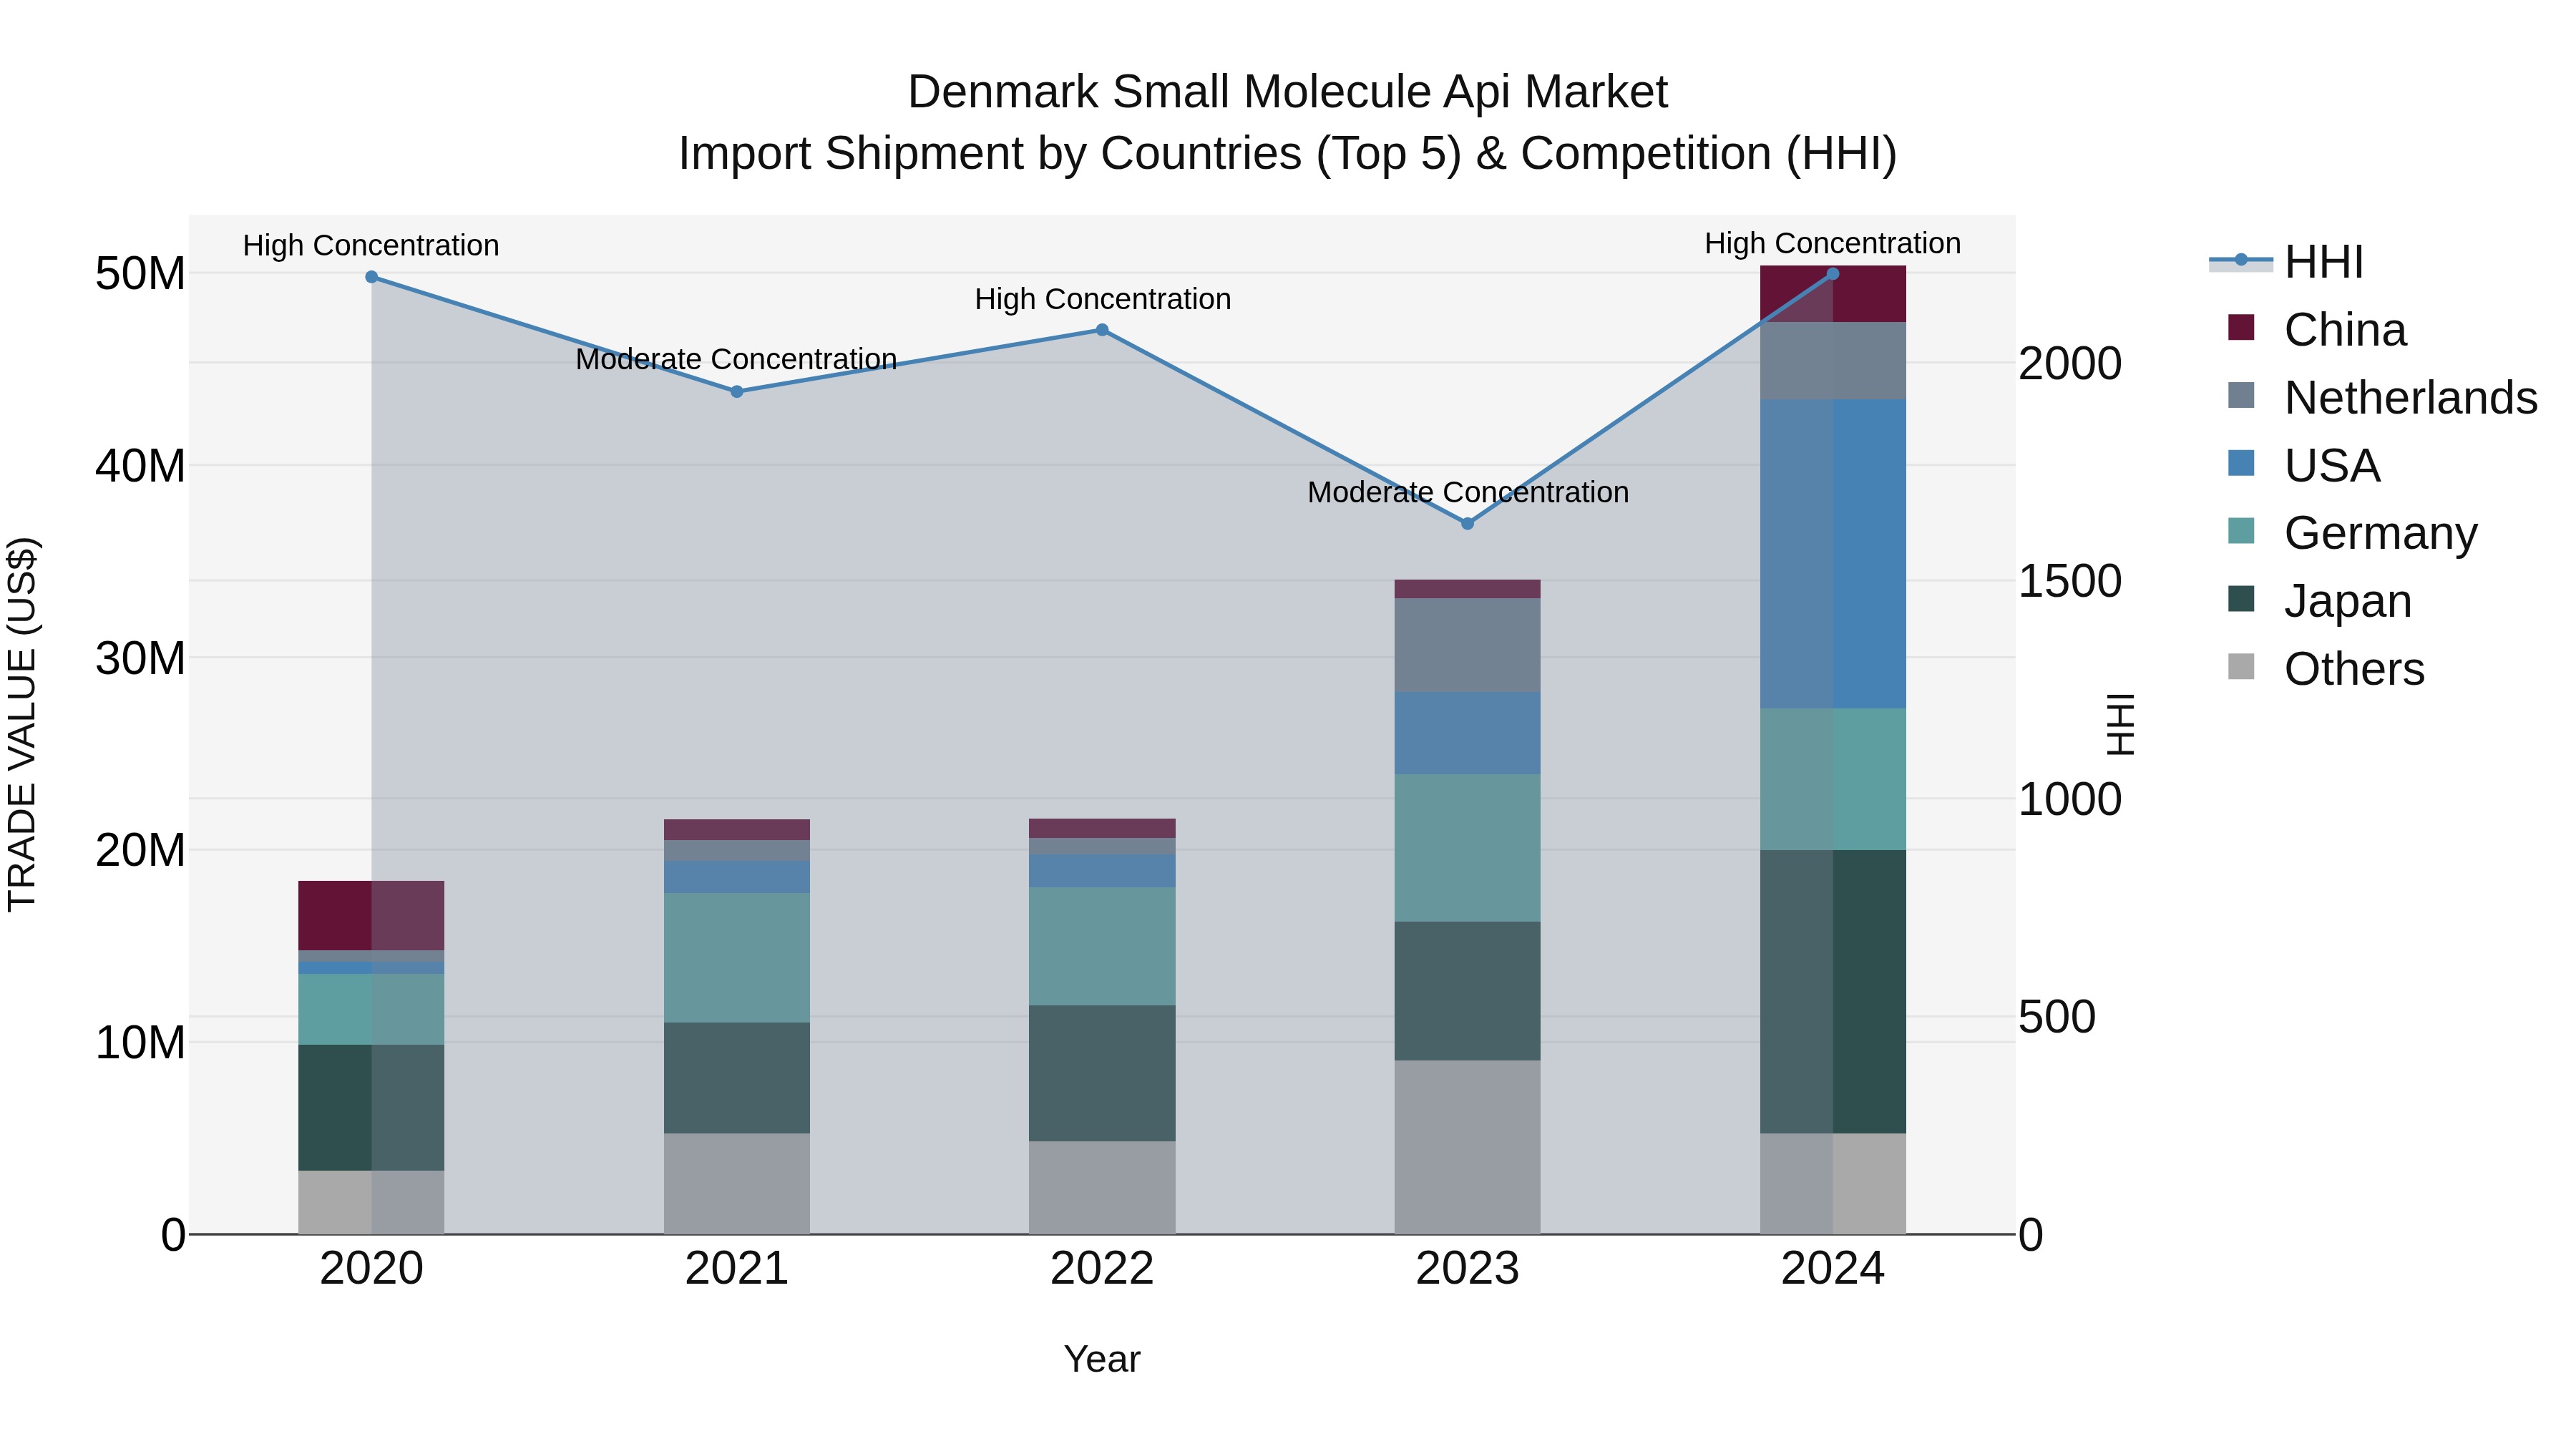Click the 2024 Others bar segment
This screenshot has height=1449, width=2576.
pyautogui.click(x=1833, y=1184)
